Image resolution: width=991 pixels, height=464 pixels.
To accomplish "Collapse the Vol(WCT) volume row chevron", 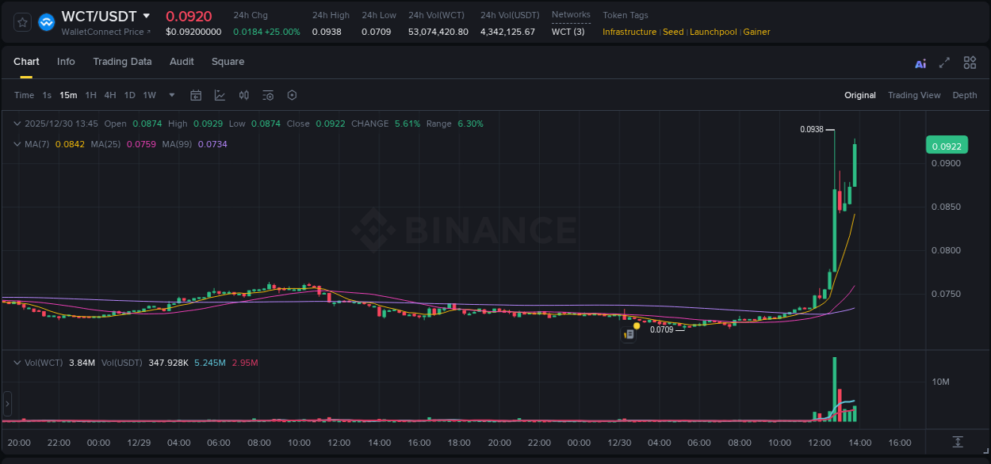I will pos(17,362).
